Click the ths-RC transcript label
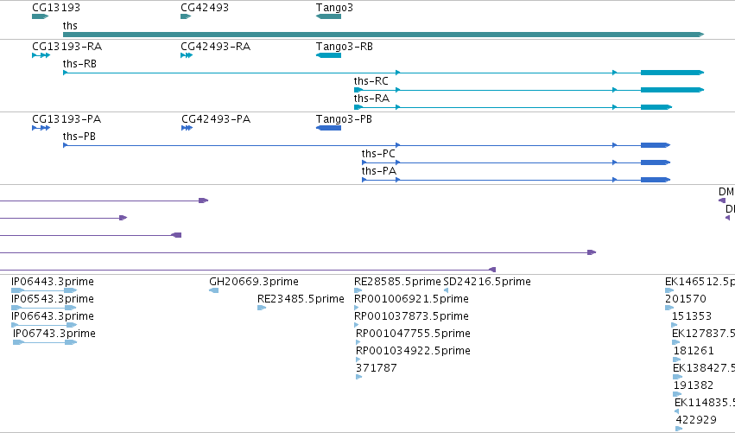Viewport: 735px width, 433px height. coord(371,81)
